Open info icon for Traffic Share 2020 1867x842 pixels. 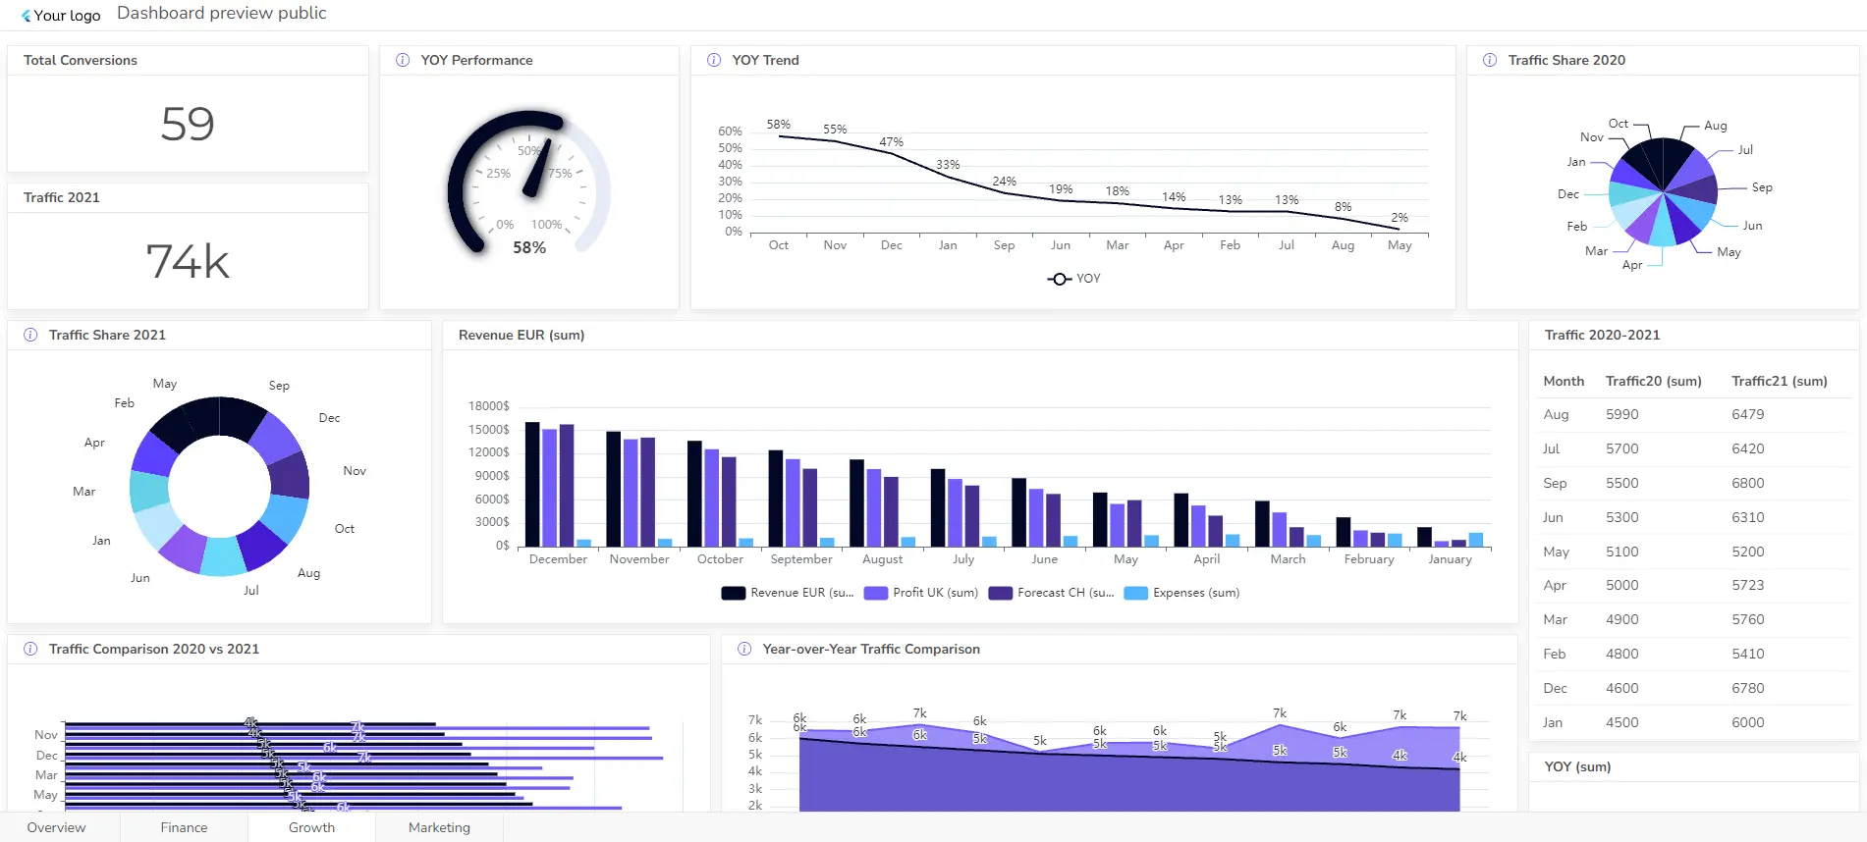pos(1490,60)
